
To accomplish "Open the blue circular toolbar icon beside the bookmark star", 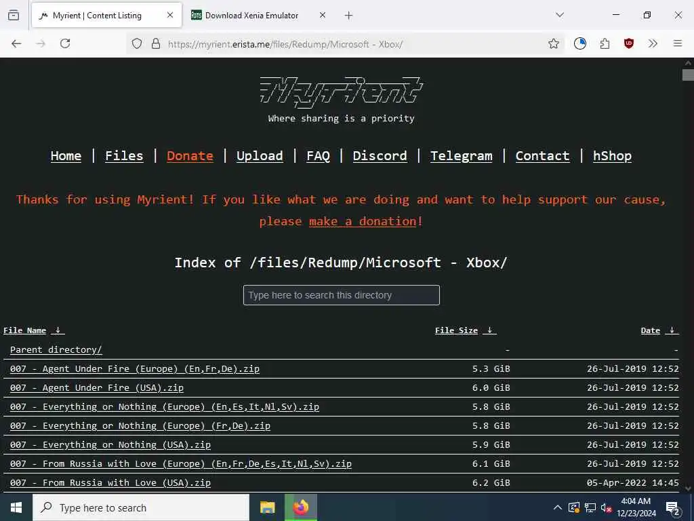I will (580, 43).
